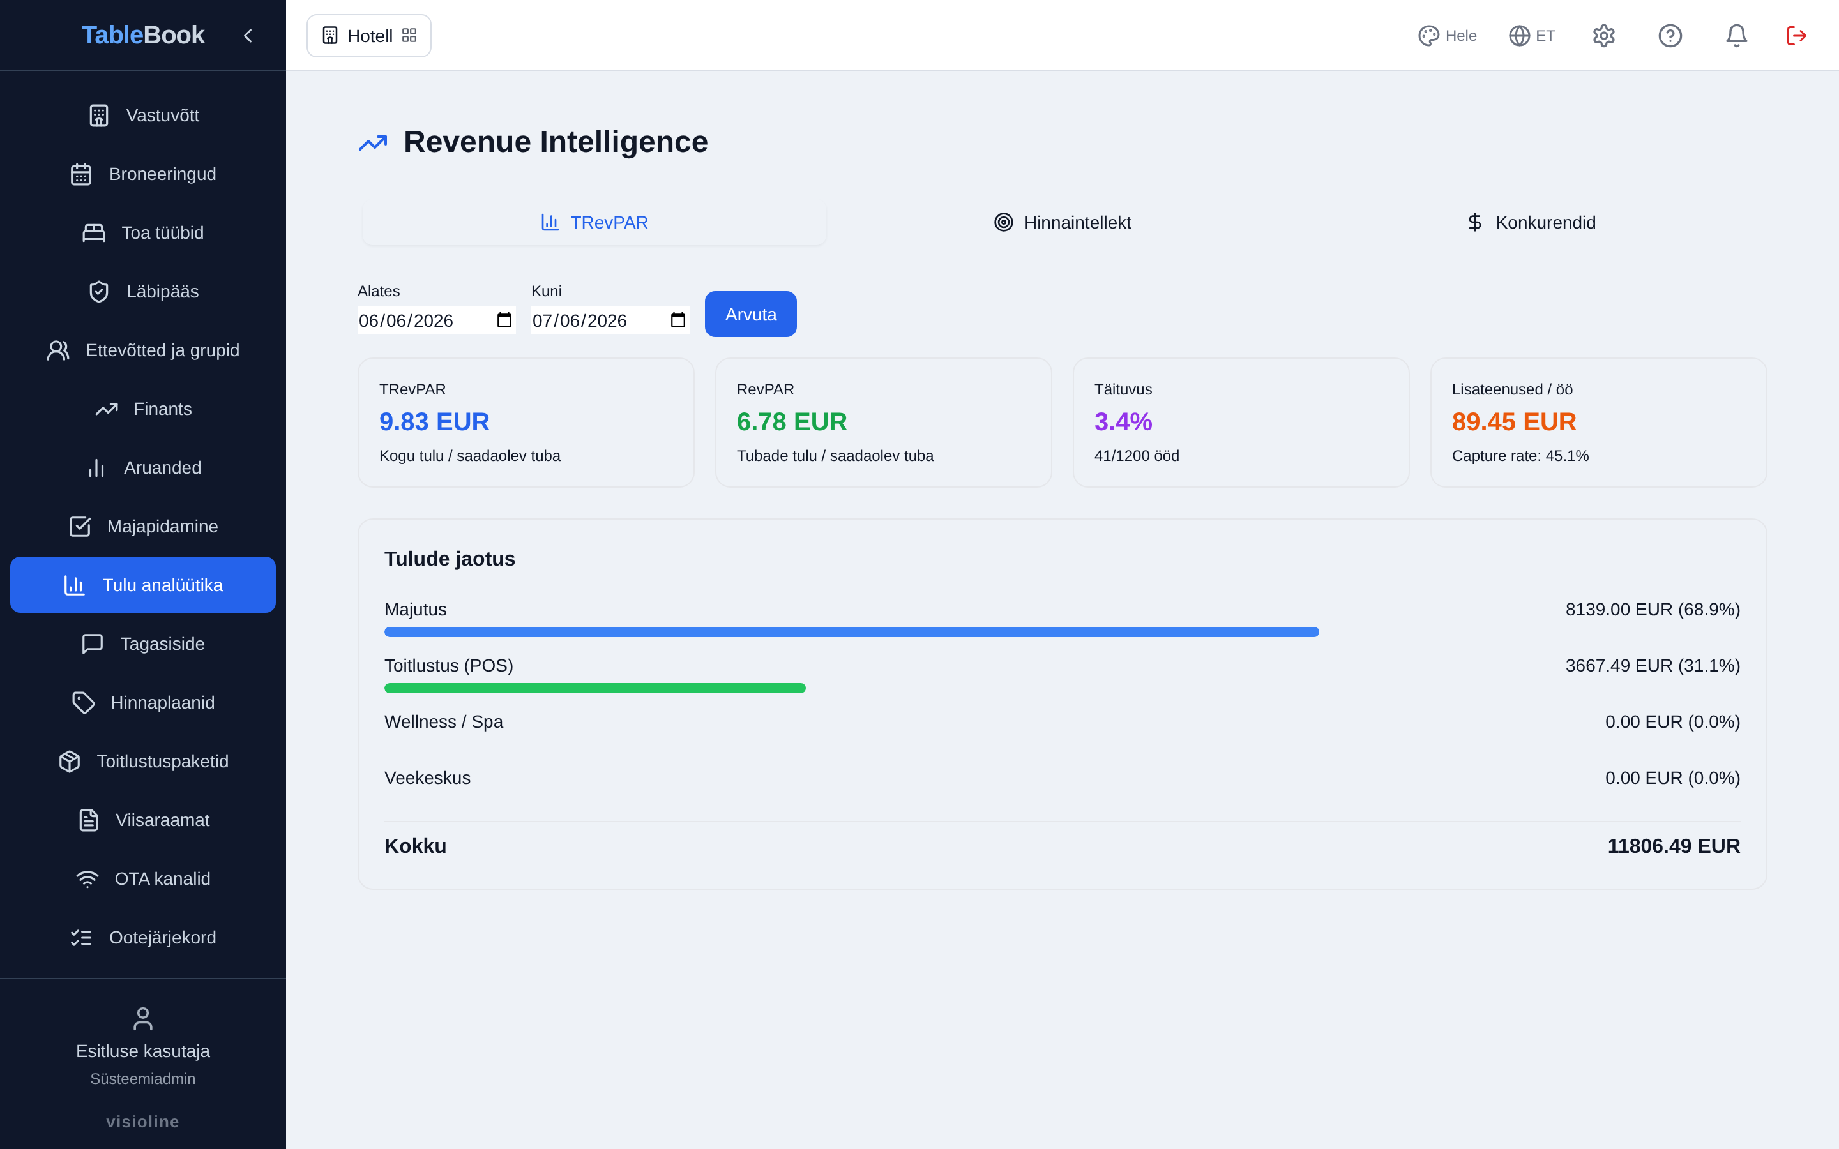Click the Tubade tulu / saadaolev tuba caption

tap(835, 456)
